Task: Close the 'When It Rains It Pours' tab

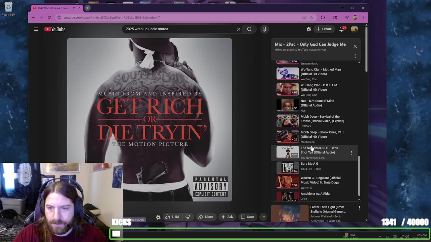Action: pos(79,8)
